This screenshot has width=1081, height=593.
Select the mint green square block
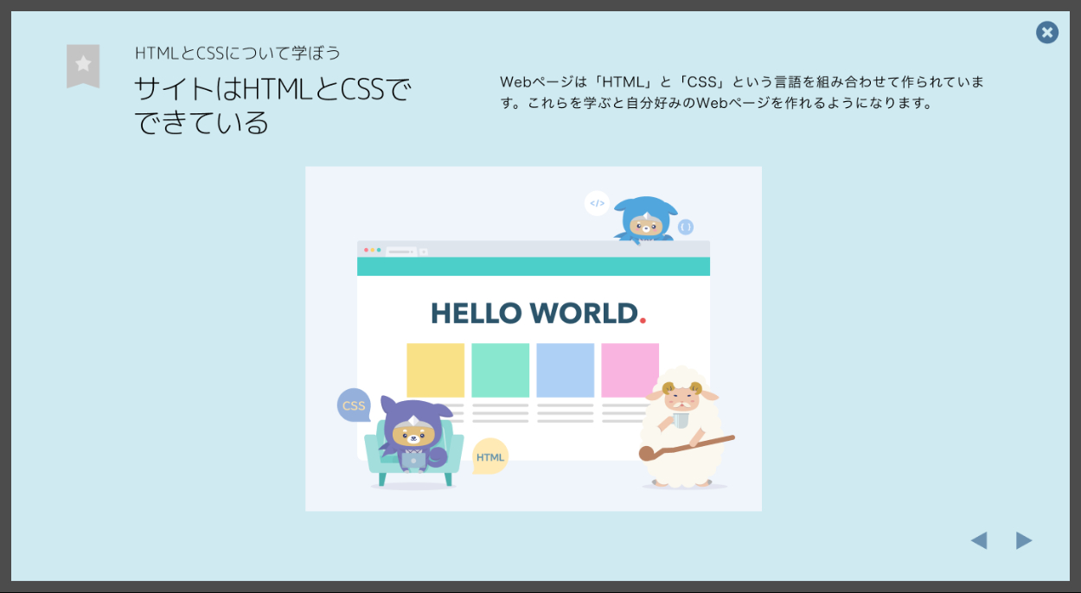coord(500,370)
